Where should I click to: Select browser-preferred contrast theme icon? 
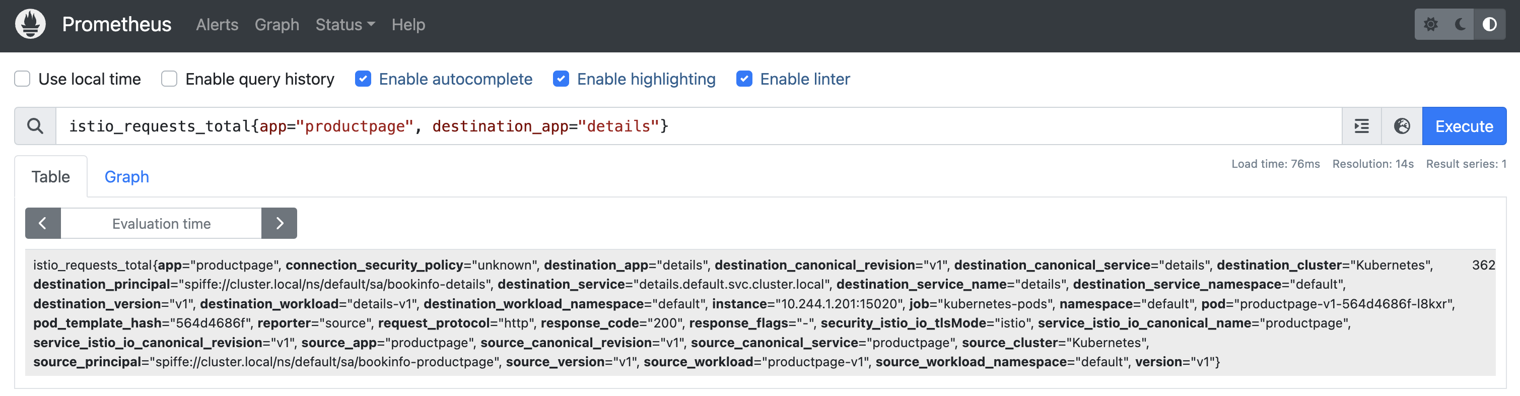coord(1489,24)
